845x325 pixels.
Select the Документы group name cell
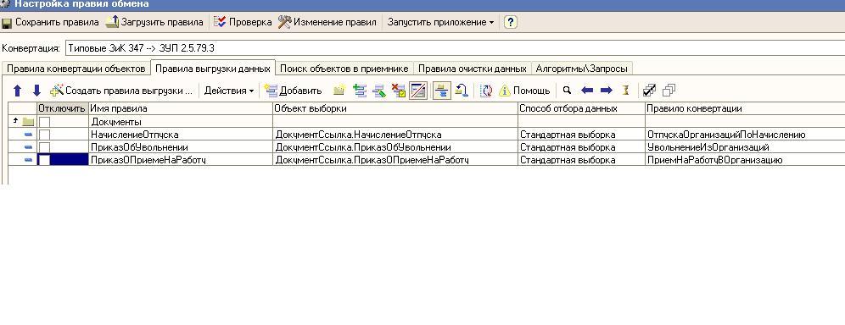181,122
